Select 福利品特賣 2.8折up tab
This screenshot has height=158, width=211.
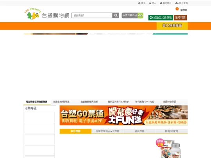coord(118,102)
